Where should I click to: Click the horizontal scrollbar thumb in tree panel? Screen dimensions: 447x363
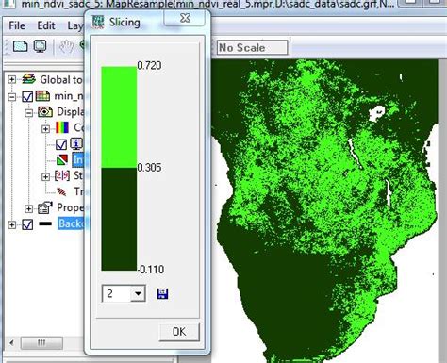pyautogui.click(x=41, y=342)
